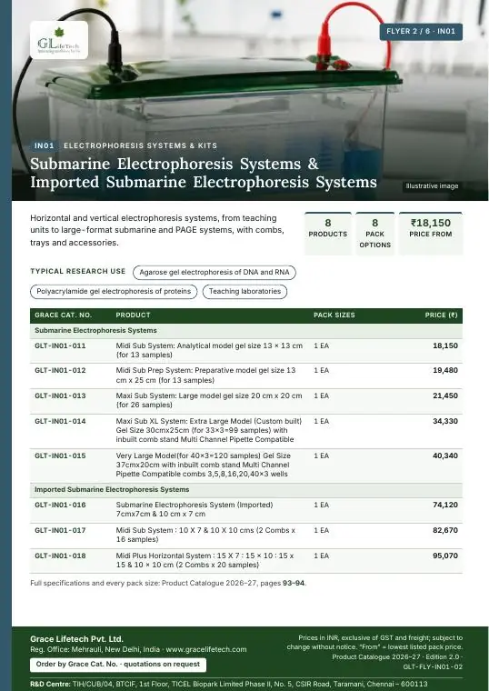Click the 8 PACK OPTIONS stat box
This screenshot has width=489, height=691.
pos(374,233)
